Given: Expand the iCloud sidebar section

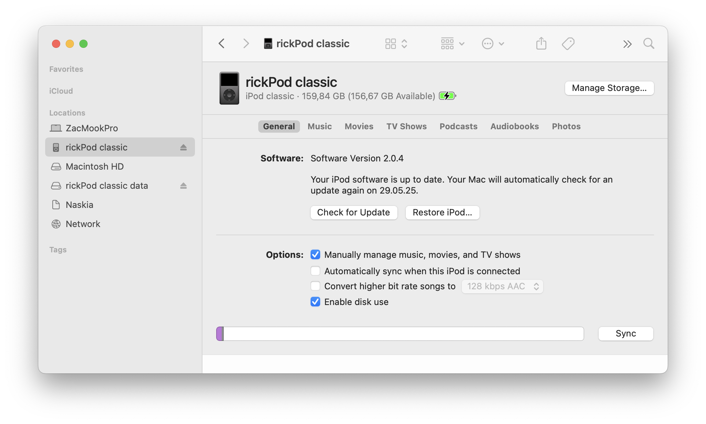Looking at the screenshot, I should pos(61,91).
